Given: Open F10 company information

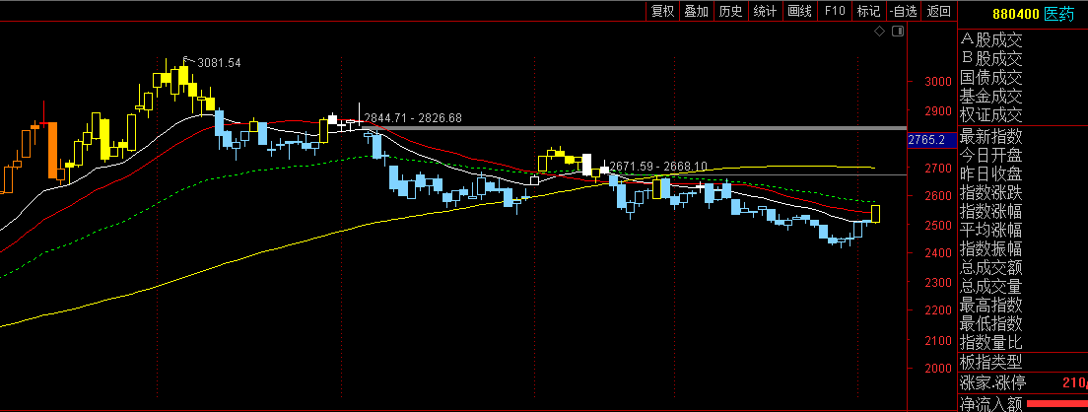Looking at the screenshot, I should pyautogui.click(x=834, y=11).
